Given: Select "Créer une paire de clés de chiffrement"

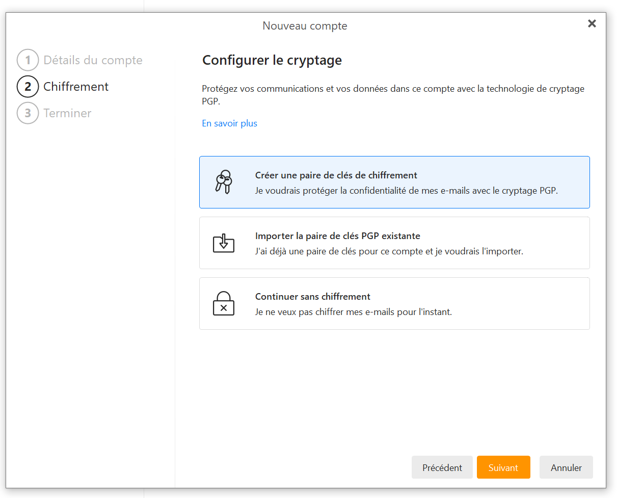Looking at the screenshot, I should tap(336, 175).
